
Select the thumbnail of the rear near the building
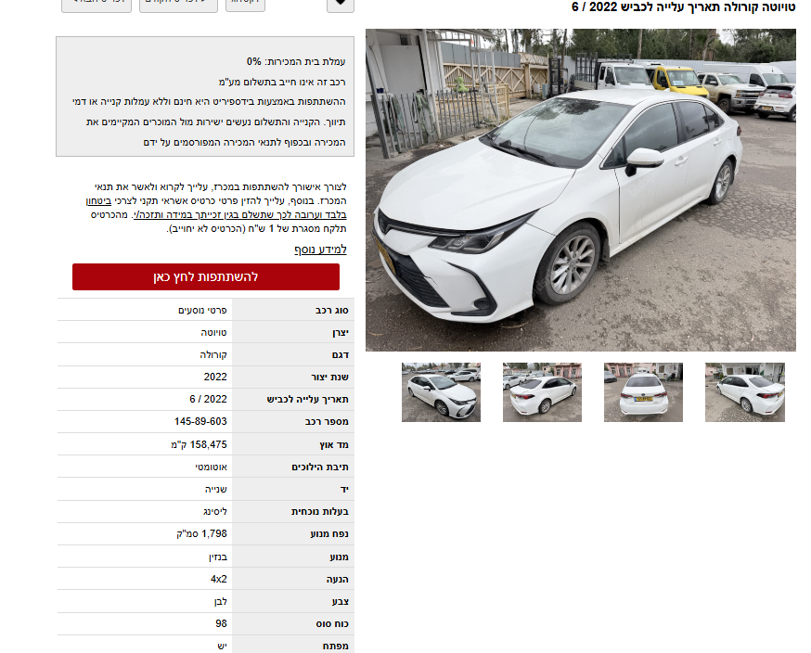745,392
